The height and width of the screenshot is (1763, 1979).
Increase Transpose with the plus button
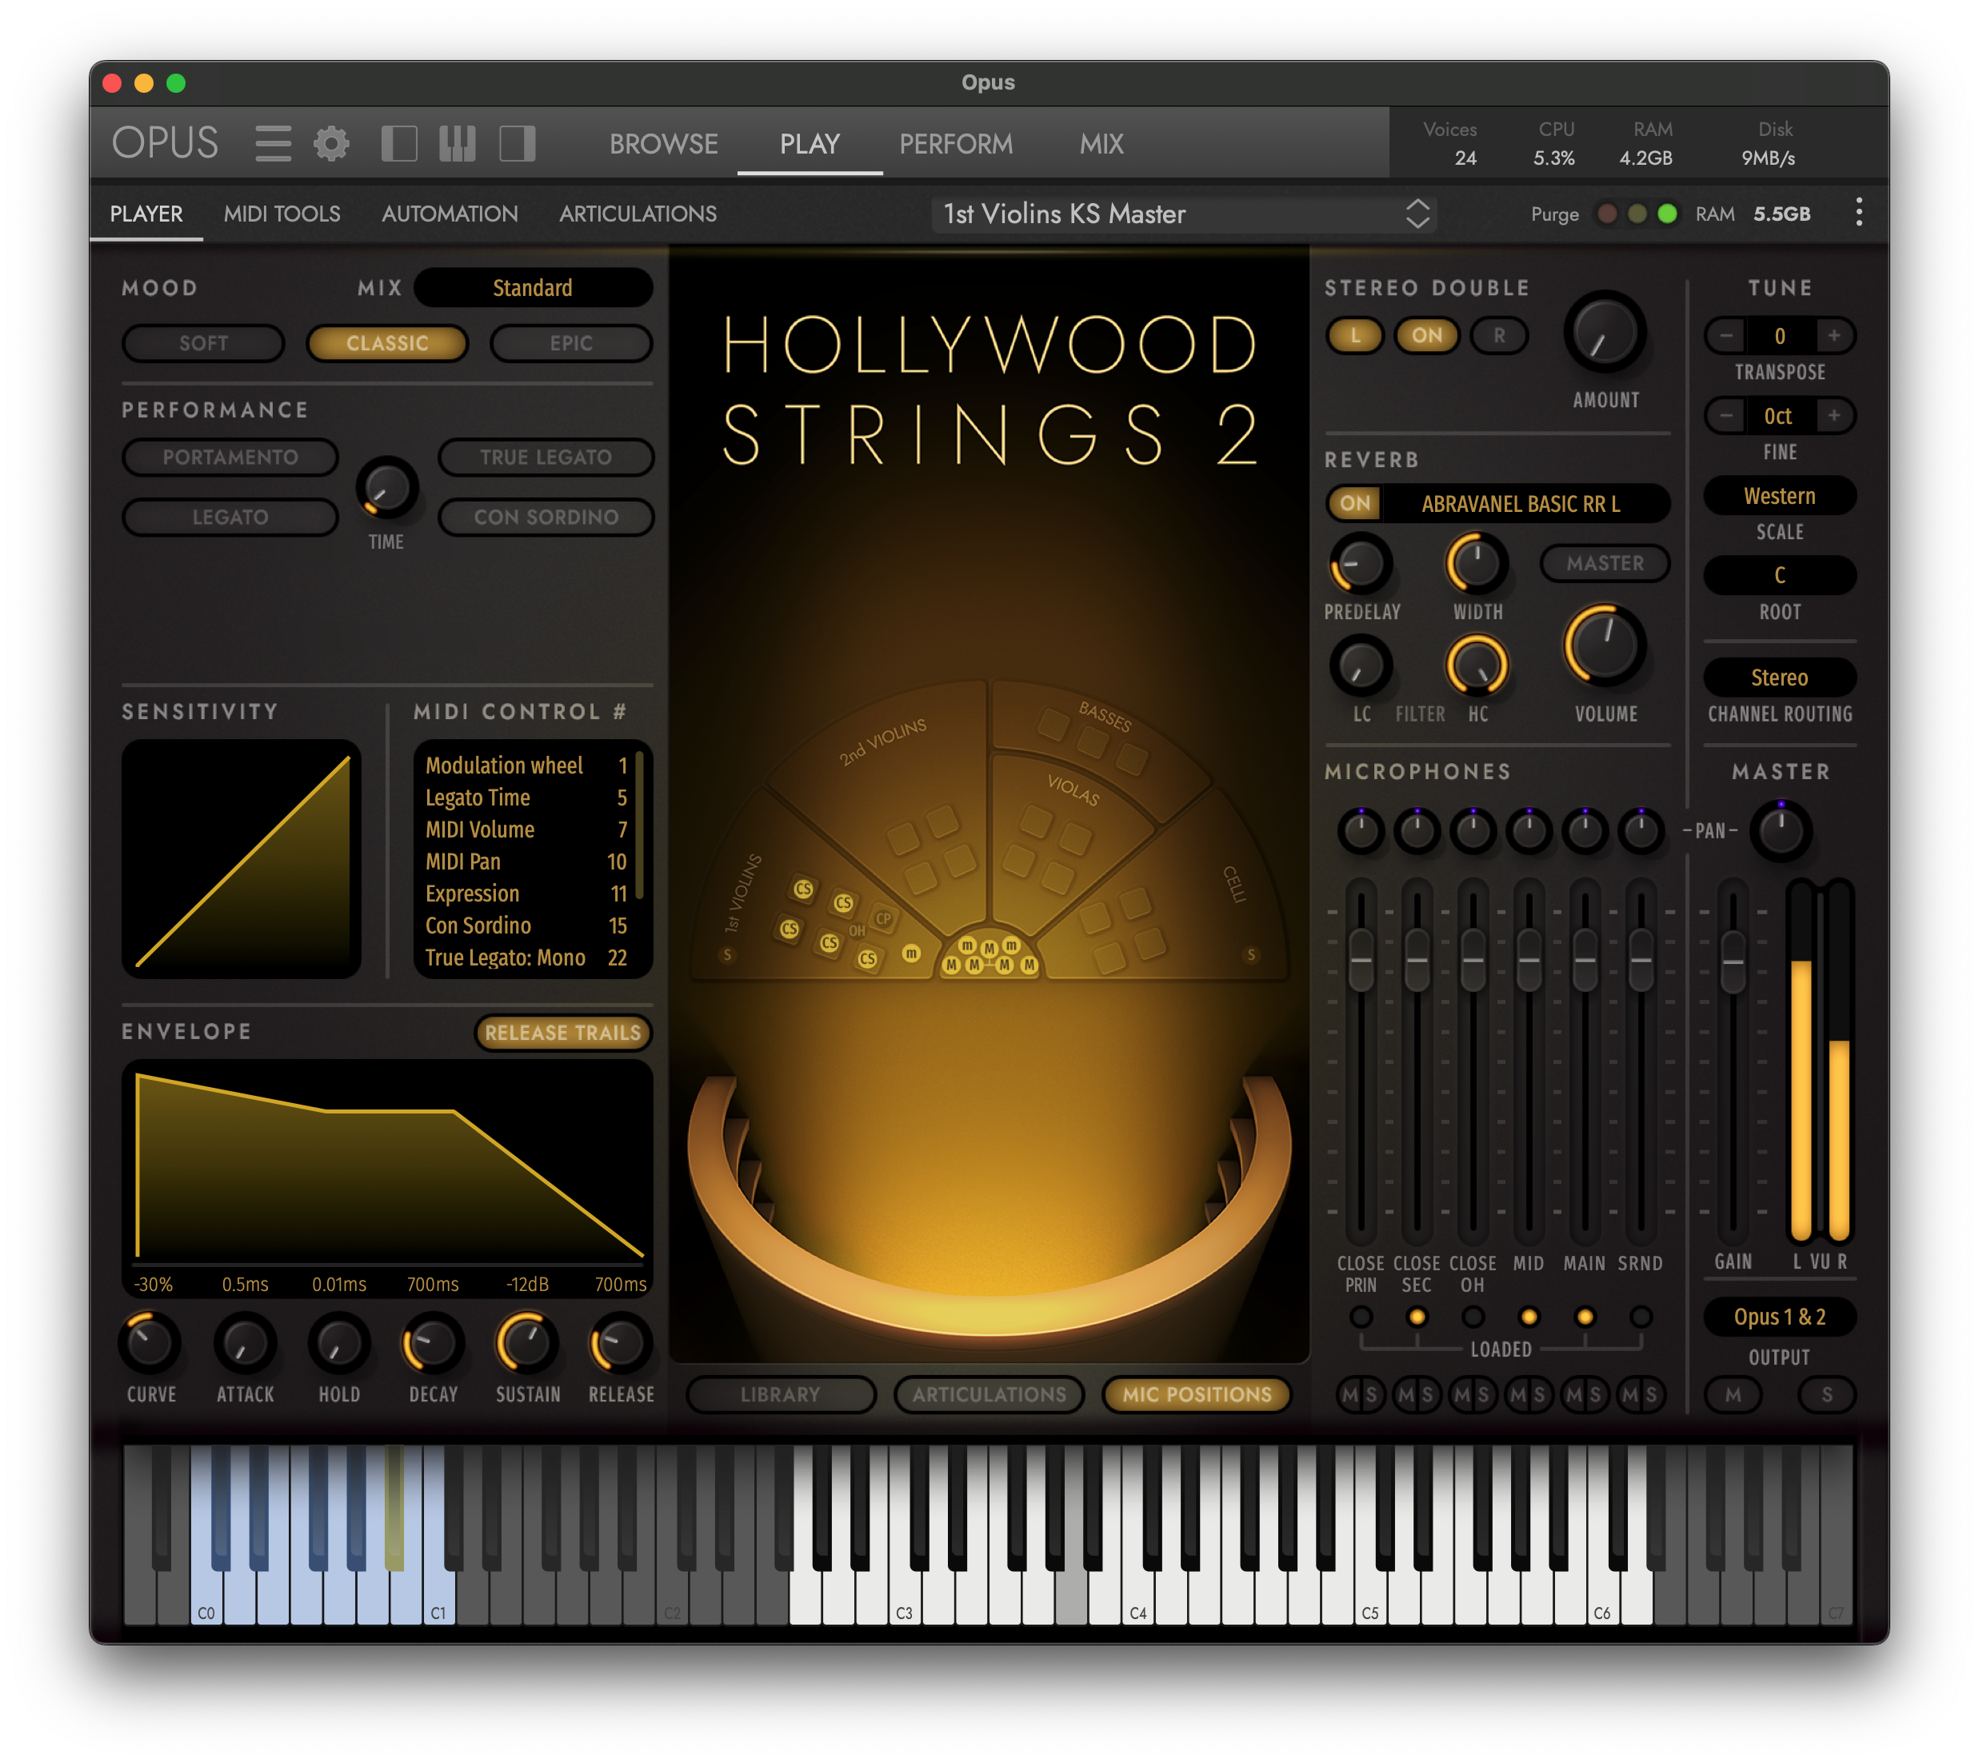pyautogui.click(x=1833, y=336)
